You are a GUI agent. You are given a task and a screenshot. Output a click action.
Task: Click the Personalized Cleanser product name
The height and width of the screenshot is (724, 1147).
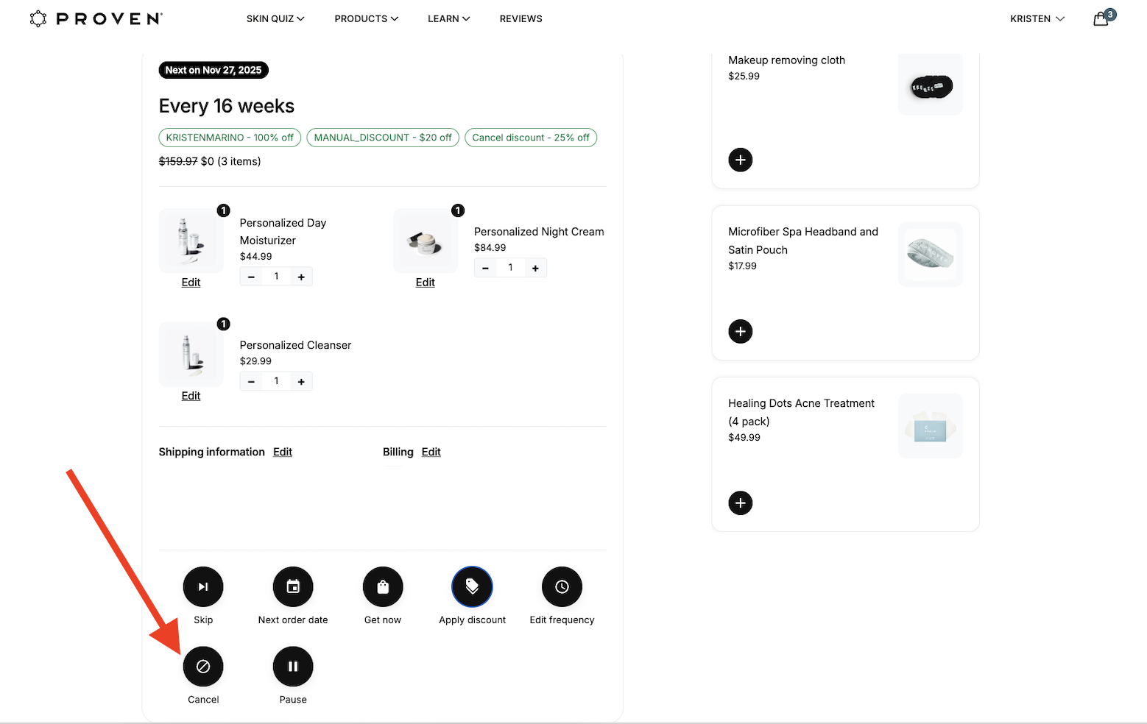tap(295, 345)
